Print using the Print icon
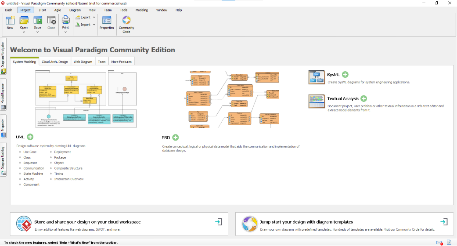The height and width of the screenshot is (246, 457). (x=65, y=20)
